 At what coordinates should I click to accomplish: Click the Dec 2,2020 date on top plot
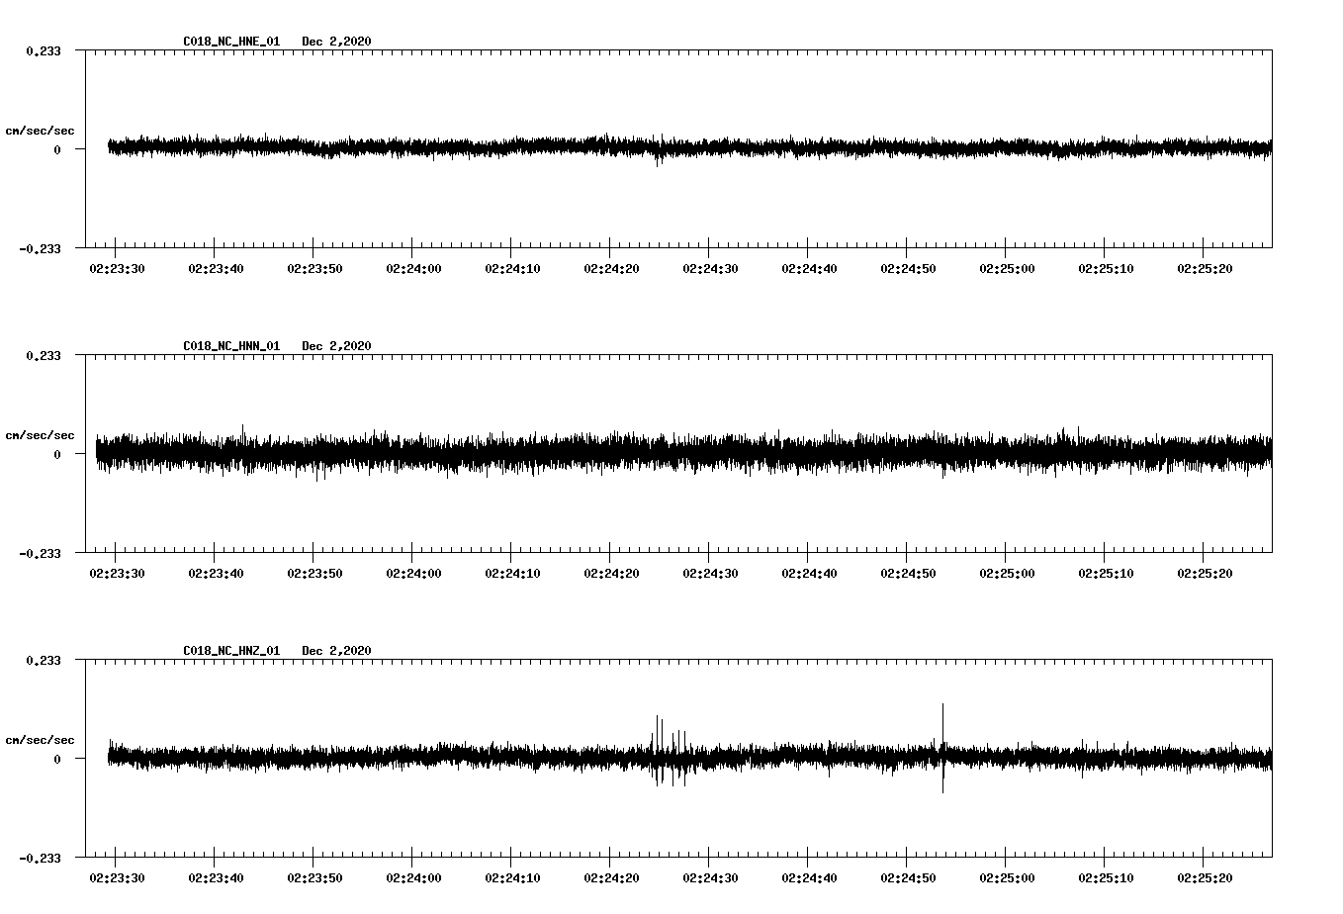coord(337,42)
